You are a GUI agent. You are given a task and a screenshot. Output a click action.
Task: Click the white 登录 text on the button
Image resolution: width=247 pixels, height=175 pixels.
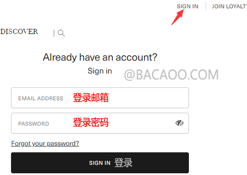[123, 163]
